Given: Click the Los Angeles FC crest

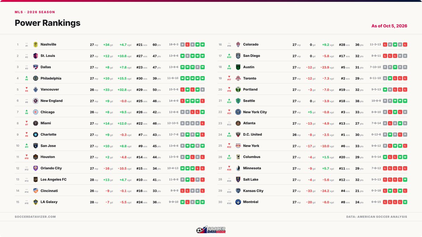Looking at the screenshot, I should [x=36, y=179].
